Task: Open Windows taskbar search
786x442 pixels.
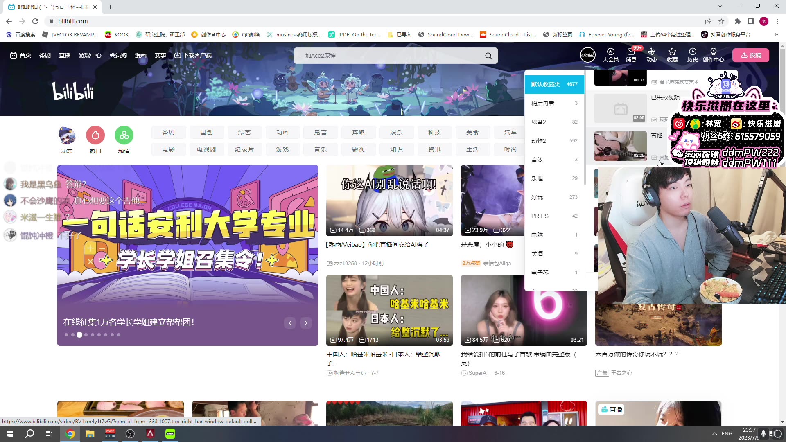Action: pos(29,434)
